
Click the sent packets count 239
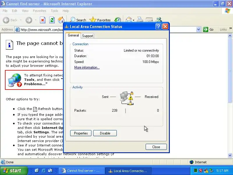[x=114, y=111]
